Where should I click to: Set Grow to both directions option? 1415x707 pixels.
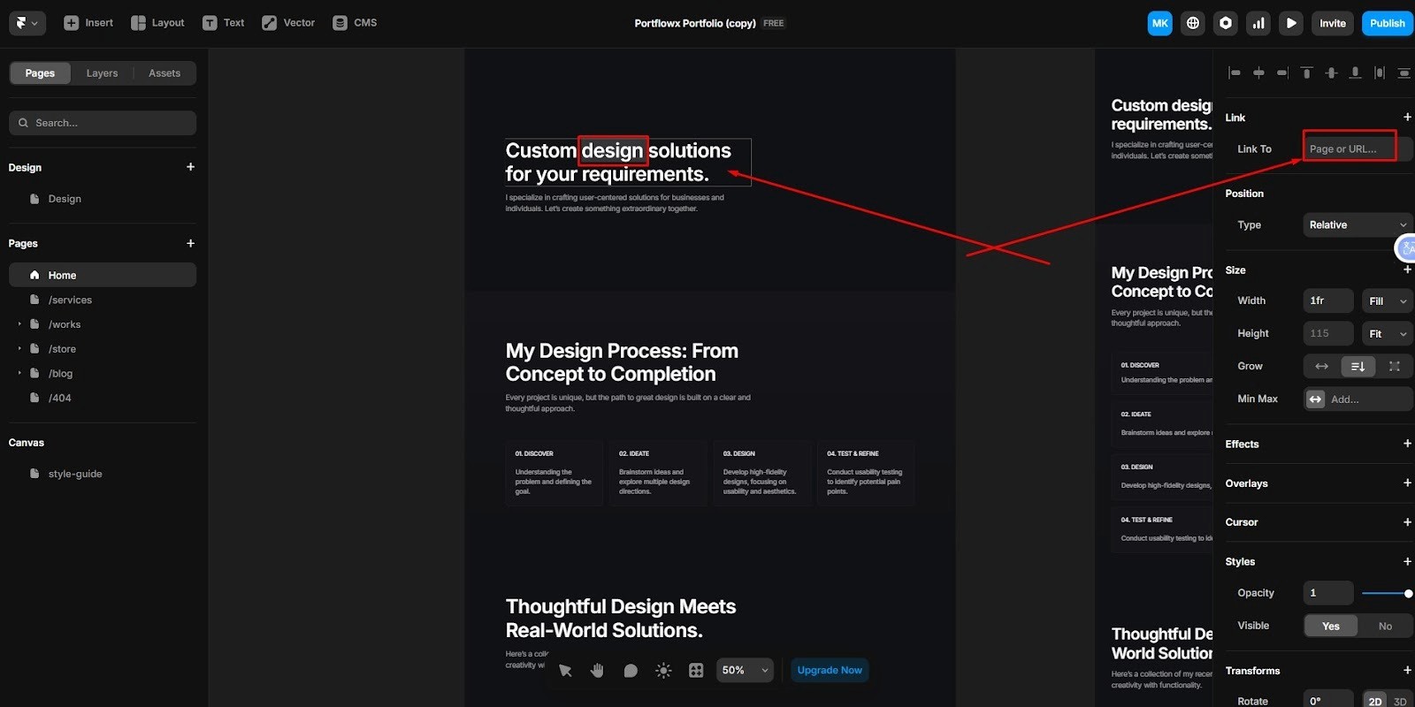[1395, 367]
